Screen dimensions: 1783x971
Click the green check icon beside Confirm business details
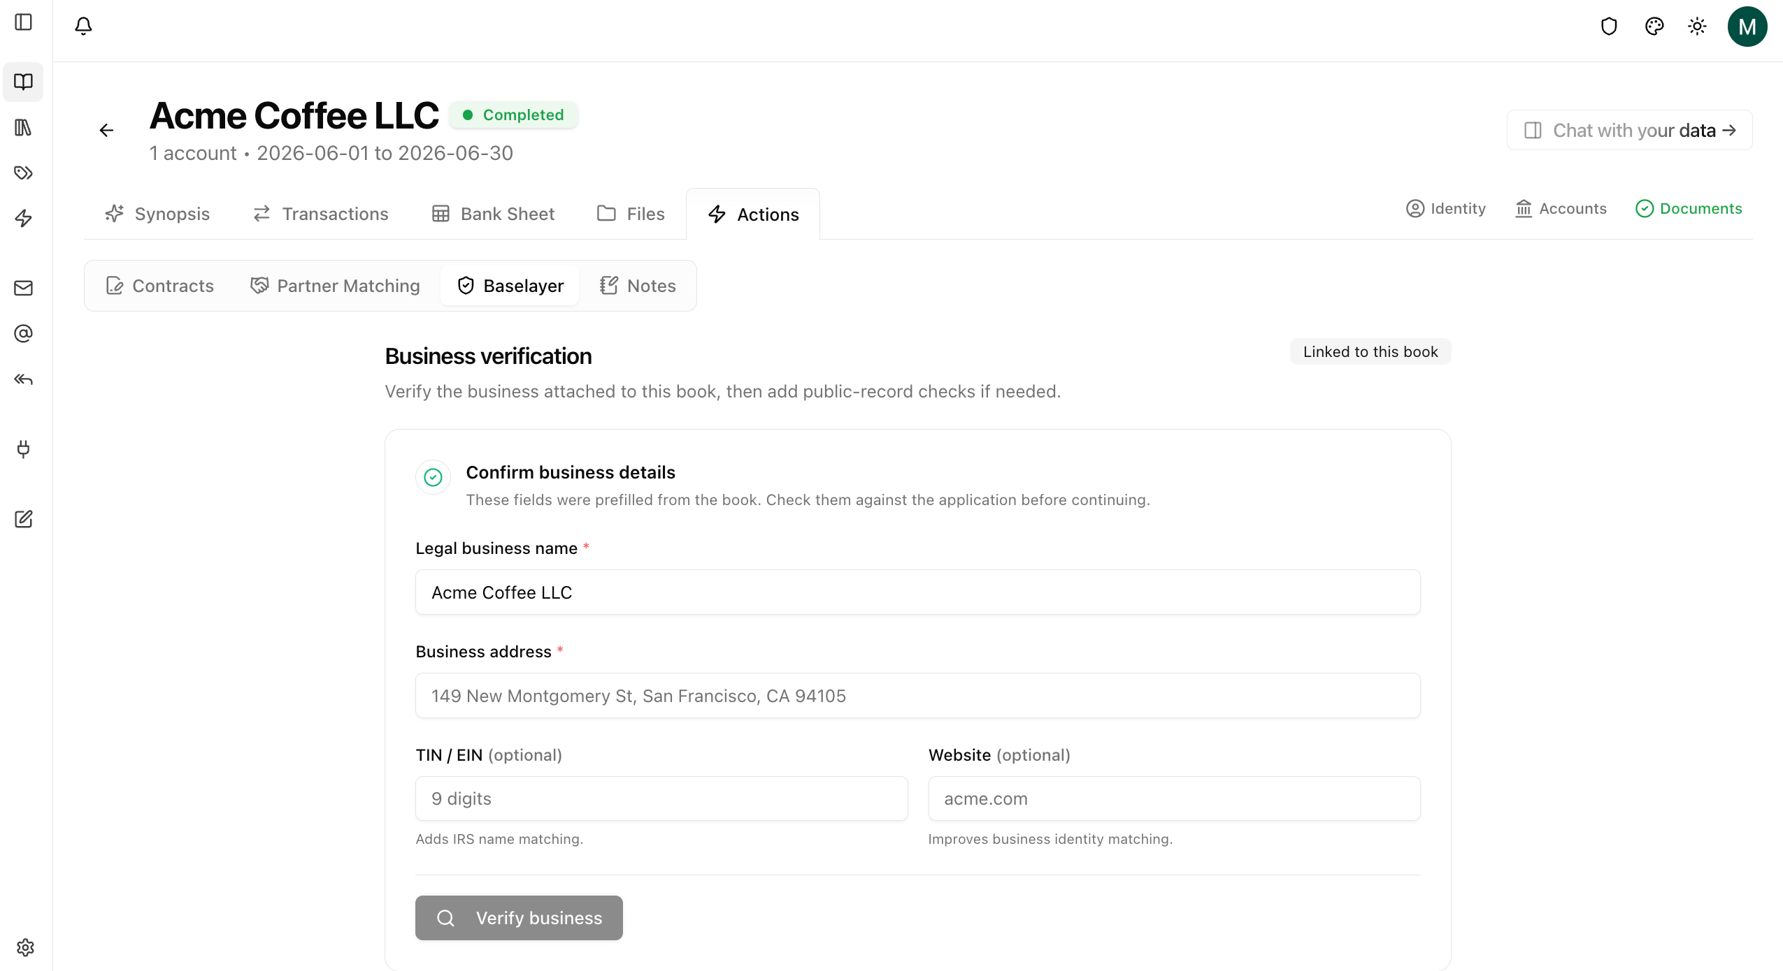coord(433,477)
